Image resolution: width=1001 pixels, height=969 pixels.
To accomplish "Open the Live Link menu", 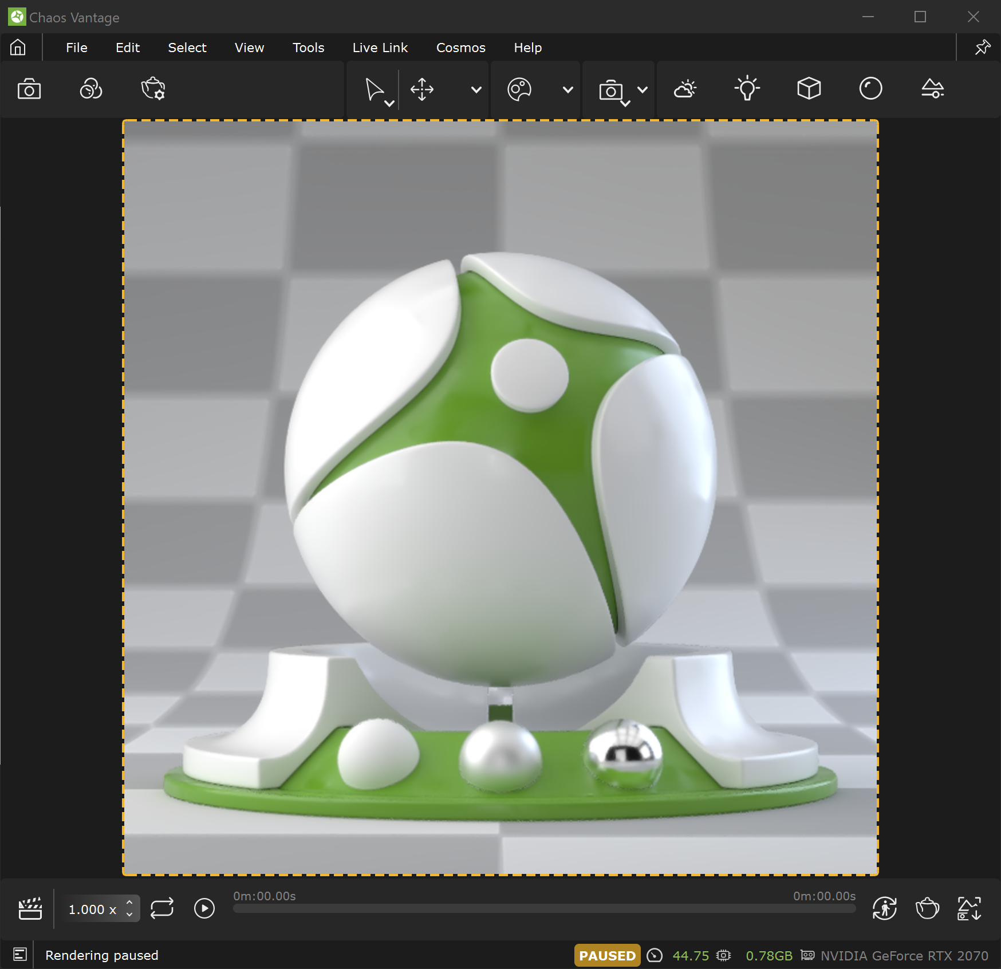I will tap(380, 48).
